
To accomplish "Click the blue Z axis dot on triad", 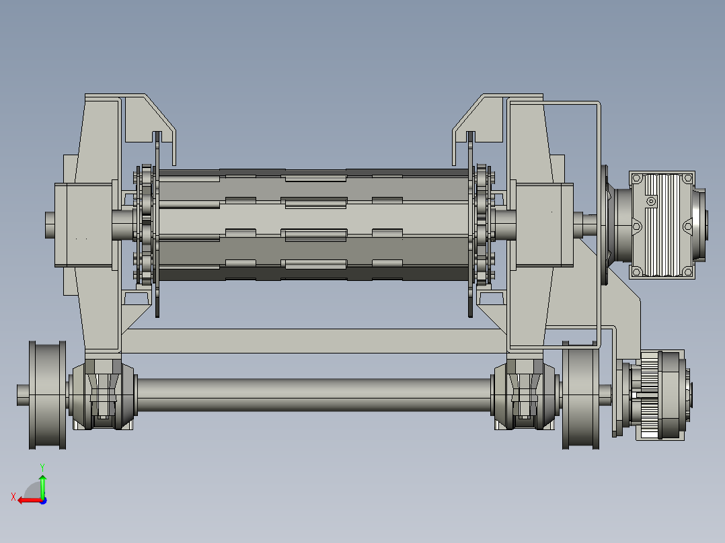I will pyautogui.click(x=44, y=501).
